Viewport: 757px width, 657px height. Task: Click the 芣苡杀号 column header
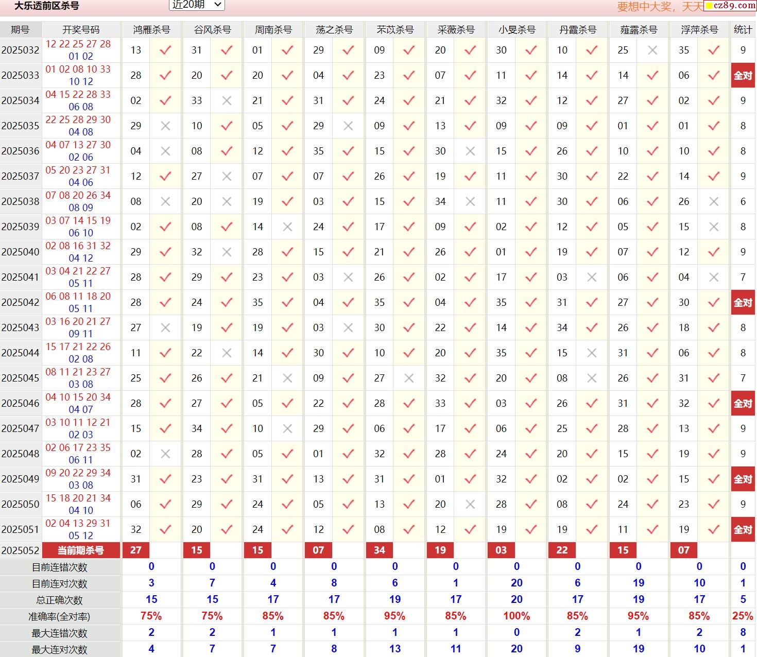[x=395, y=29]
